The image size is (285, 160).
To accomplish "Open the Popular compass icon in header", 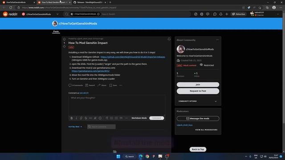I will pyautogui.click(x=195, y=14).
